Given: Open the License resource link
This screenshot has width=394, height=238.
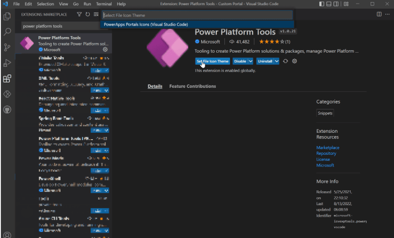Looking at the screenshot, I should pos(323,159).
